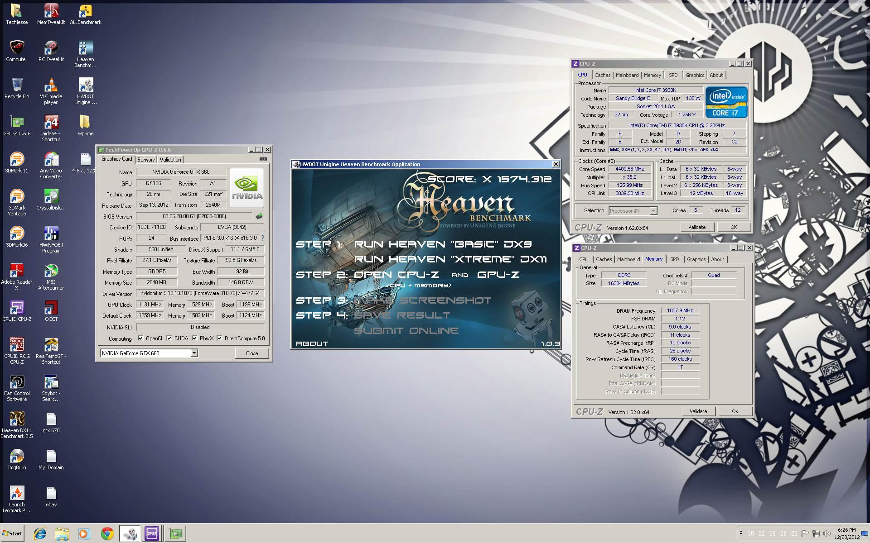Open the Techjesse folder icon

[17, 14]
